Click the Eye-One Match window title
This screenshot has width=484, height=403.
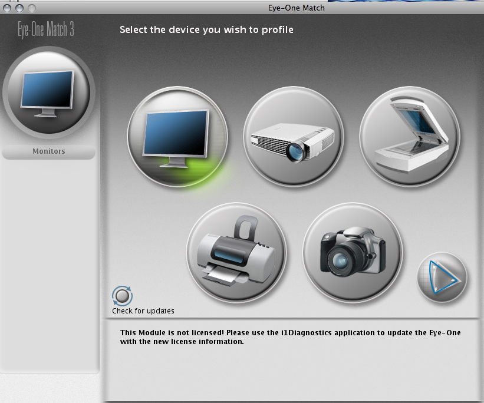click(297, 8)
